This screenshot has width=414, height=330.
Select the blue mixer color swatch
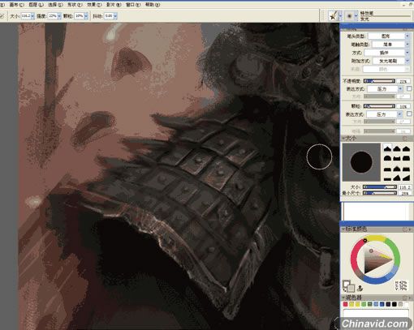(x=382, y=304)
